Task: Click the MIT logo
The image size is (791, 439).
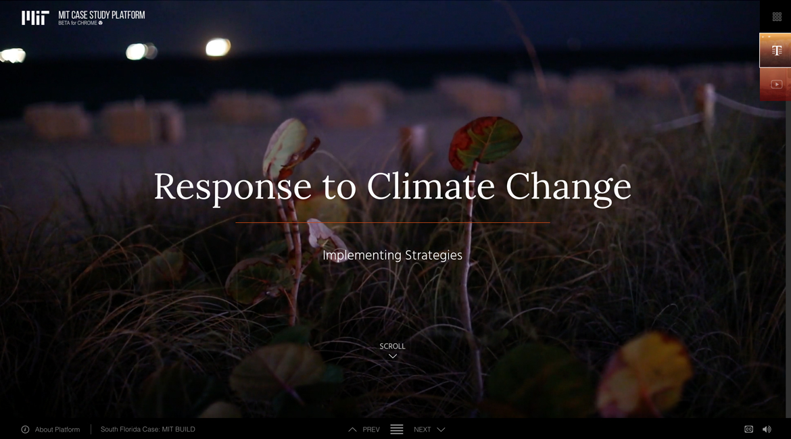Action: (35, 18)
